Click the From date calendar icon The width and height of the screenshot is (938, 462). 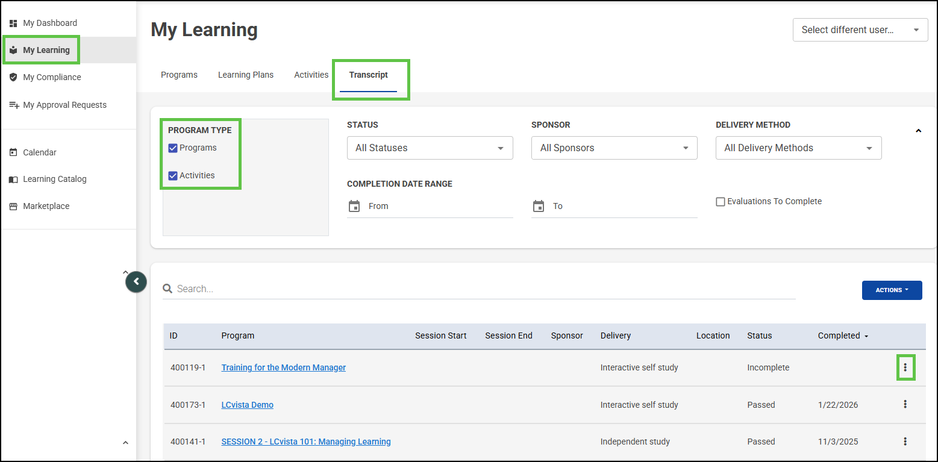(354, 206)
